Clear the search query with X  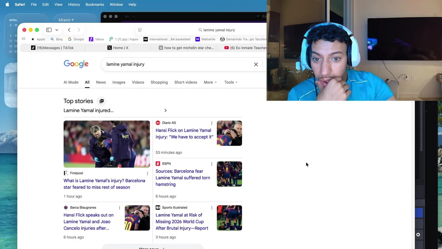click(x=256, y=64)
